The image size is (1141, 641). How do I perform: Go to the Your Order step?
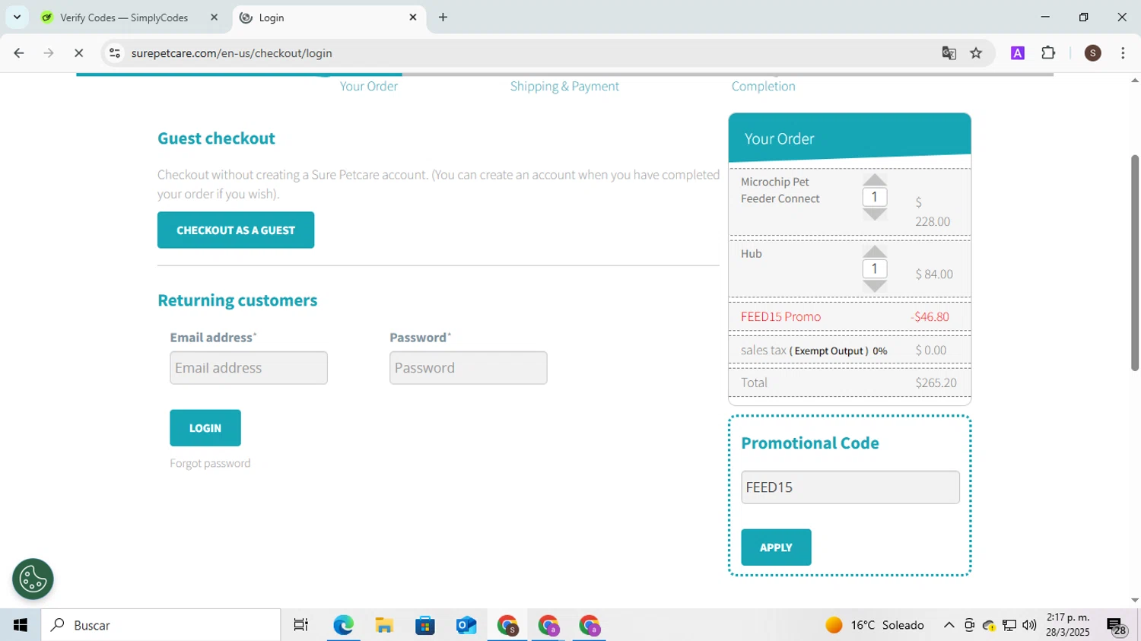(368, 86)
